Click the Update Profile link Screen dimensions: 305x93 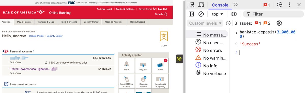[36, 36]
